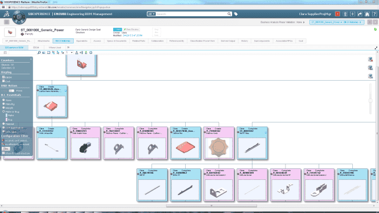Click the magnifier find icon in BOM toolbar
379x213 pixels.
click(x=39, y=52)
